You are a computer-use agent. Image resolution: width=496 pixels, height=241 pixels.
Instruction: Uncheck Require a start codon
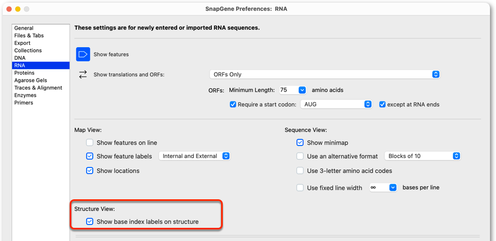pyautogui.click(x=233, y=104)
